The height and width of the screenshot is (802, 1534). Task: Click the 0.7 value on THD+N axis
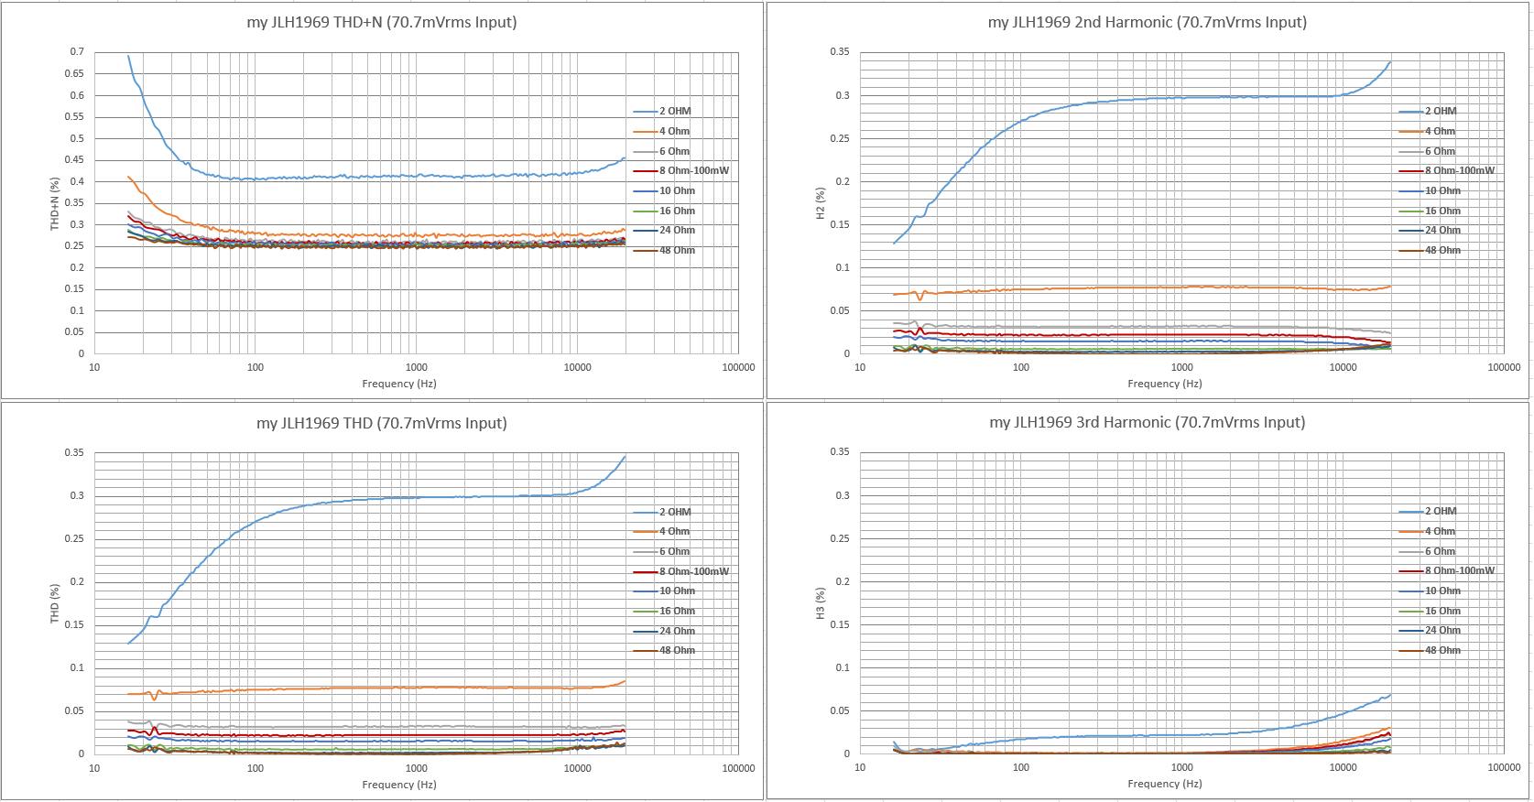pyautogui.click(x=77, y=52)
